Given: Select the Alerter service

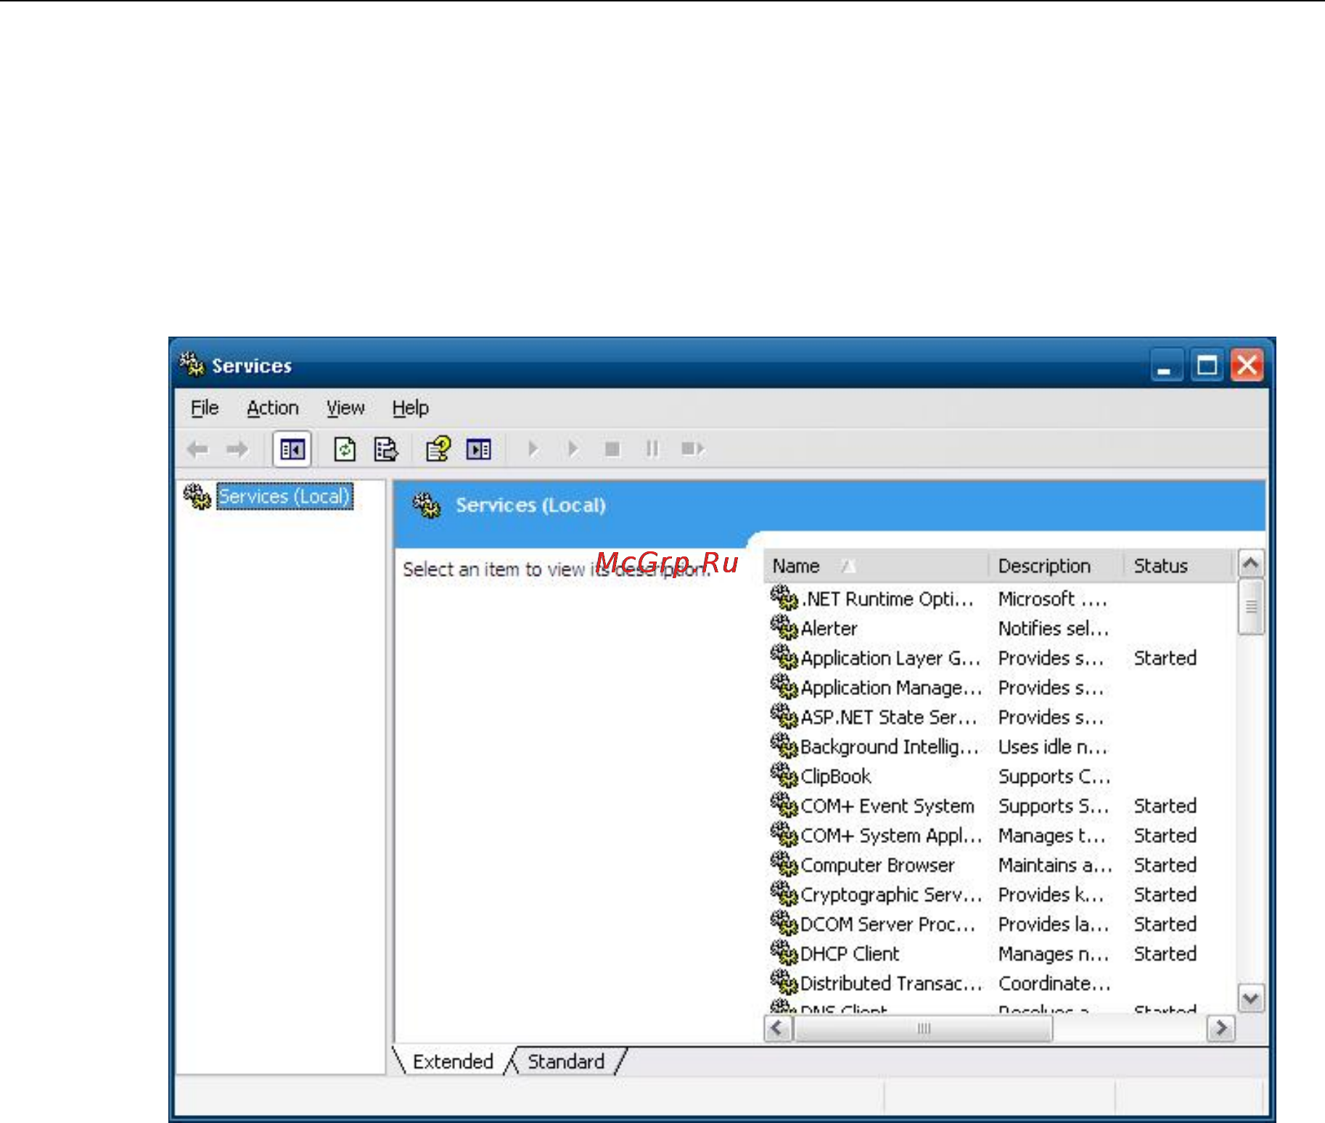Looking at the screenshot, I should [1001, 628].
